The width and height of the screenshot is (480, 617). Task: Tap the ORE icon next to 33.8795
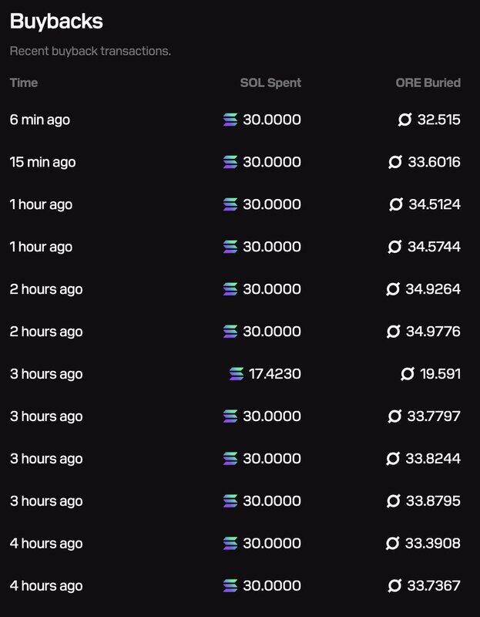[x=394, y=501]
